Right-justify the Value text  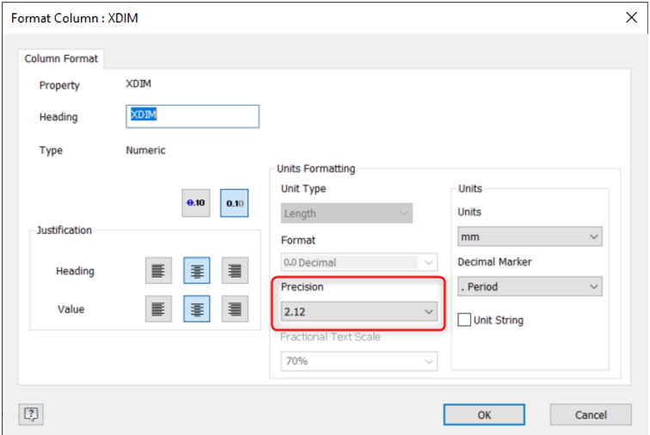click(235, 309)
